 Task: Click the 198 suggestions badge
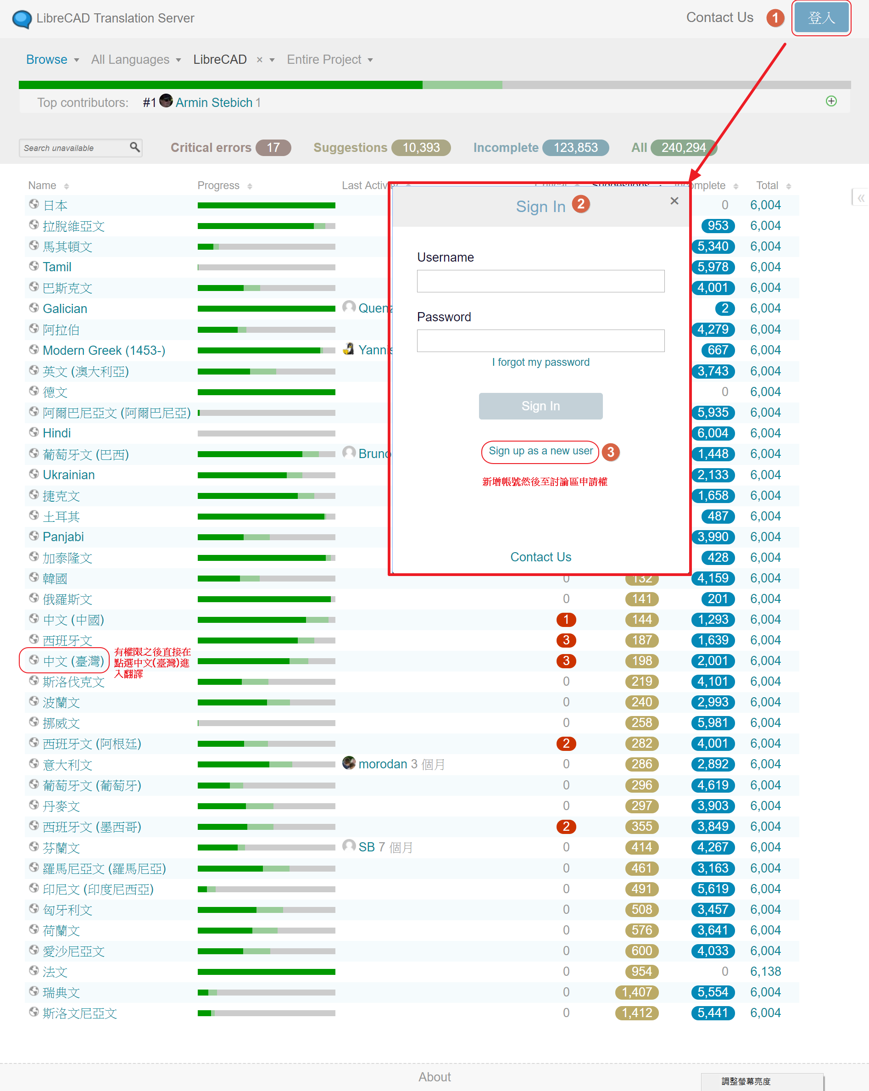click(x=642, y=661)
